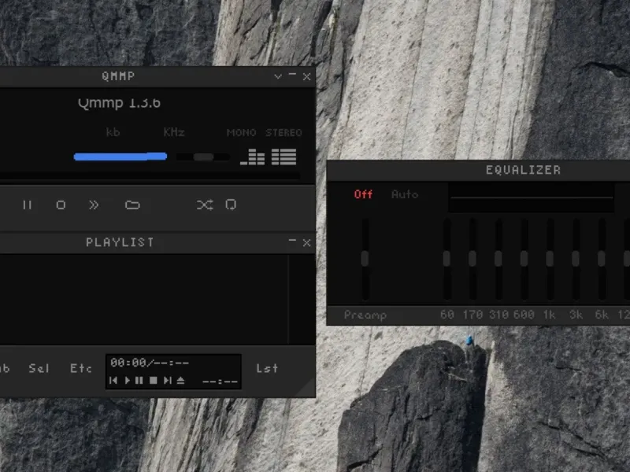
Task: Click eject in playlist mini controls
Action: click(x=181, y=380)
